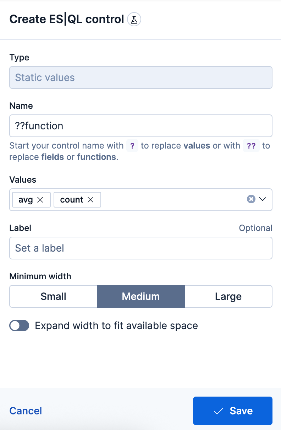281x430 pixels.
Task: Click the tech preview flask icon
Action: [134, 19]
